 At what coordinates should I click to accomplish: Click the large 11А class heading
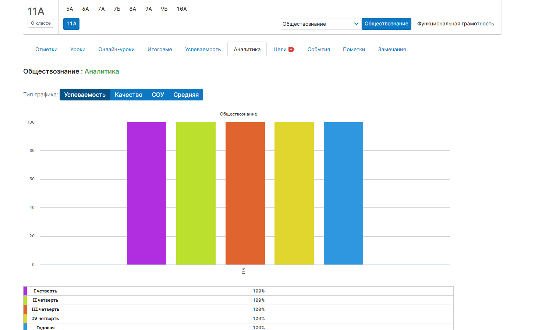(36, 11)
